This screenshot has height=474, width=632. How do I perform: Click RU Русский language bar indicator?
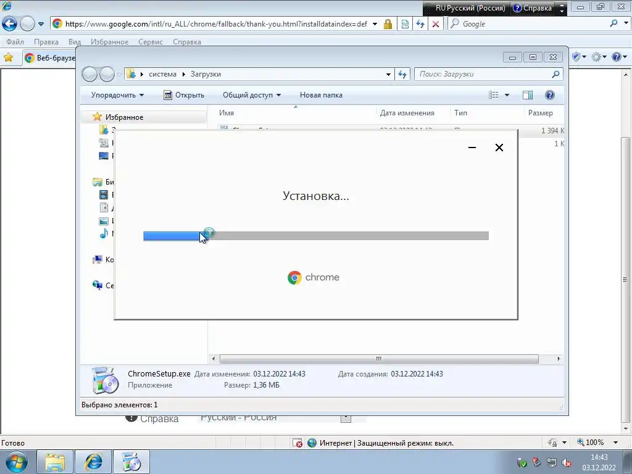click(470, 8)
